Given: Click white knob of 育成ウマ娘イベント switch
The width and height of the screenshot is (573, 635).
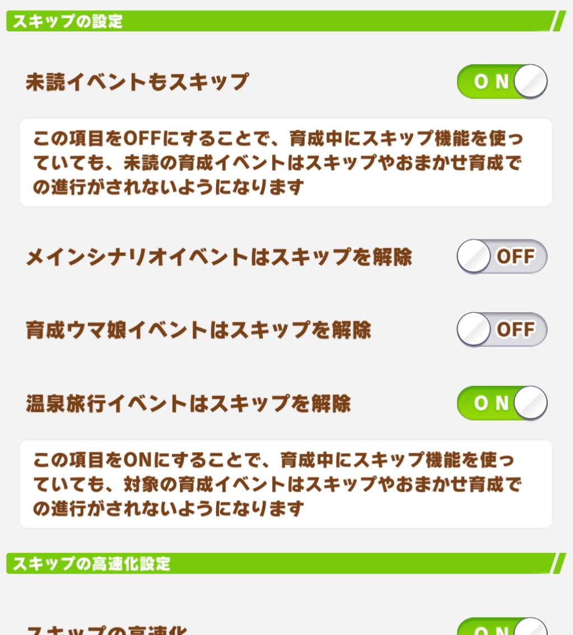Looking at the screenshot, I should (x=474, y=329).
